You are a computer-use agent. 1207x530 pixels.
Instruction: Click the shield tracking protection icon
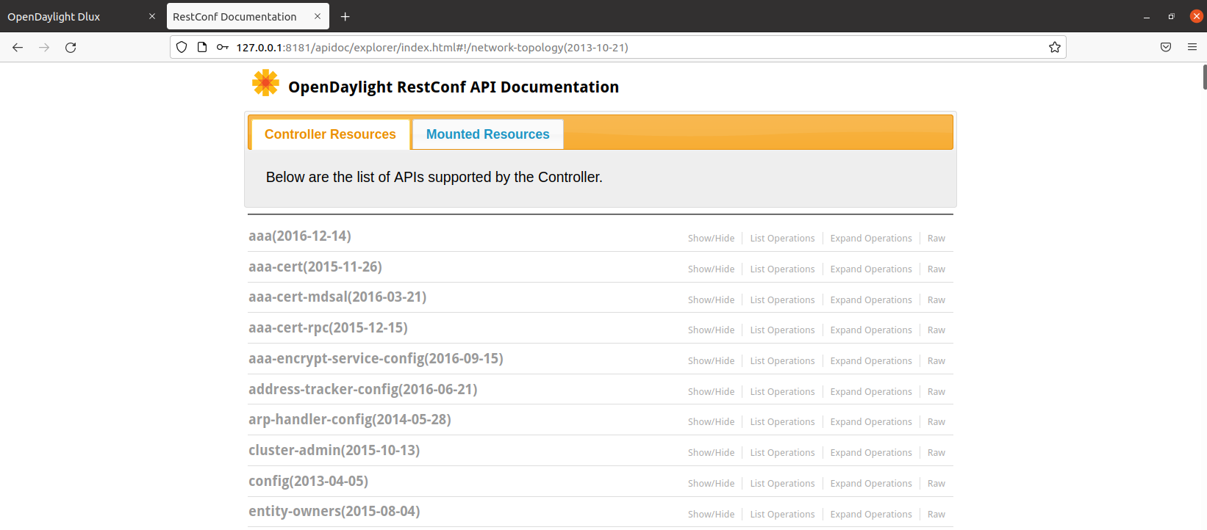click(x=182, y=48)
